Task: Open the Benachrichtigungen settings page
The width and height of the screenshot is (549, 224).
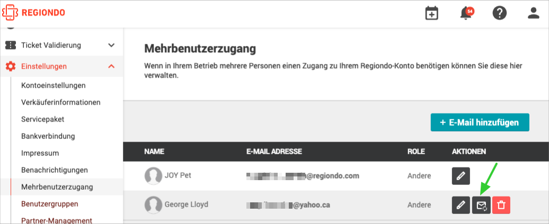Action: click(54, 170)
